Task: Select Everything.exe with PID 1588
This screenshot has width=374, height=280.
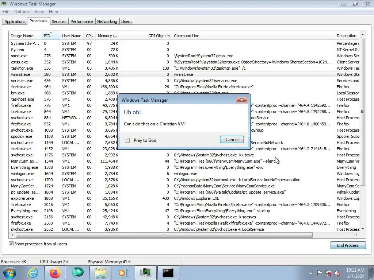Action: tap(184, 167)
